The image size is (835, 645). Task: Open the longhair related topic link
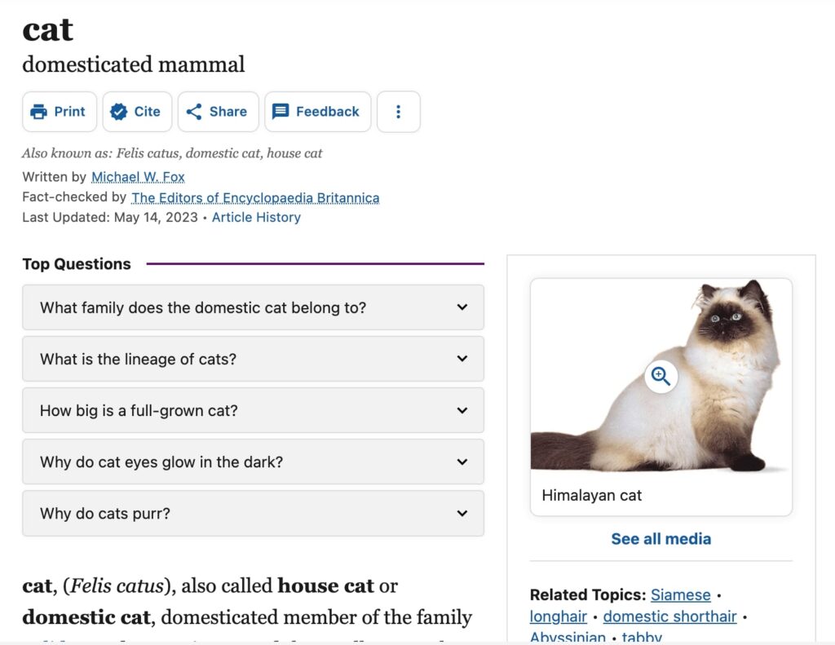point(558,616)
